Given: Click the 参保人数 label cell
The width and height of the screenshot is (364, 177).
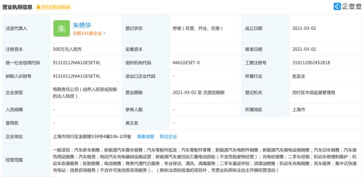Looking at the screenshot, I should (x=146, y=110).
